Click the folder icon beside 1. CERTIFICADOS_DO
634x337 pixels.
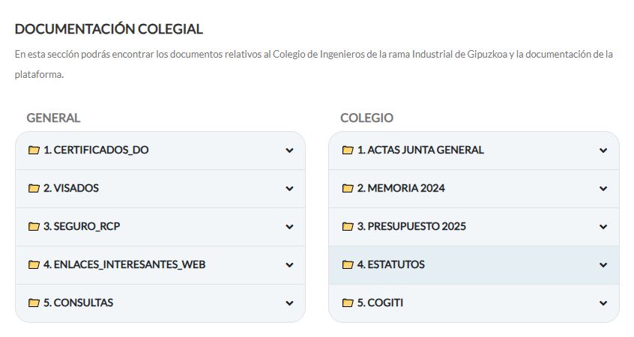click(x=34, y=151)
